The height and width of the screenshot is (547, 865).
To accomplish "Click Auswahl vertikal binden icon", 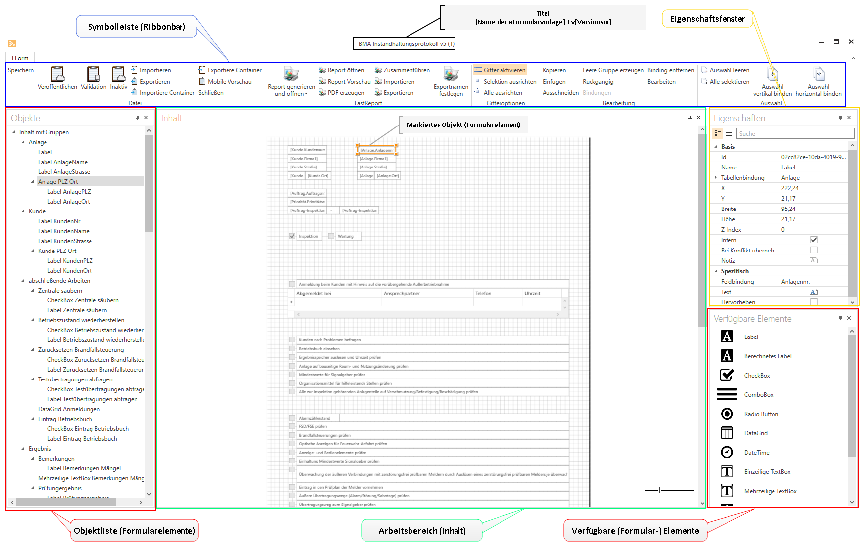I will 773,74.
